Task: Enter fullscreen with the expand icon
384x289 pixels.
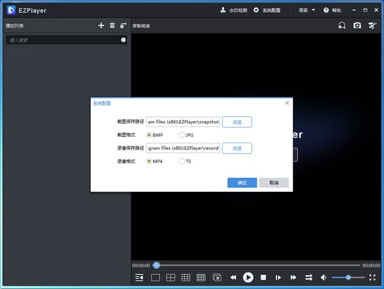Action: (372, 277)
